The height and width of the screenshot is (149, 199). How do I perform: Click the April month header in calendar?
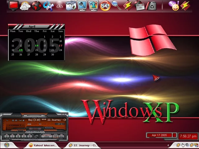pyautogui.click(x=36, y=27)
